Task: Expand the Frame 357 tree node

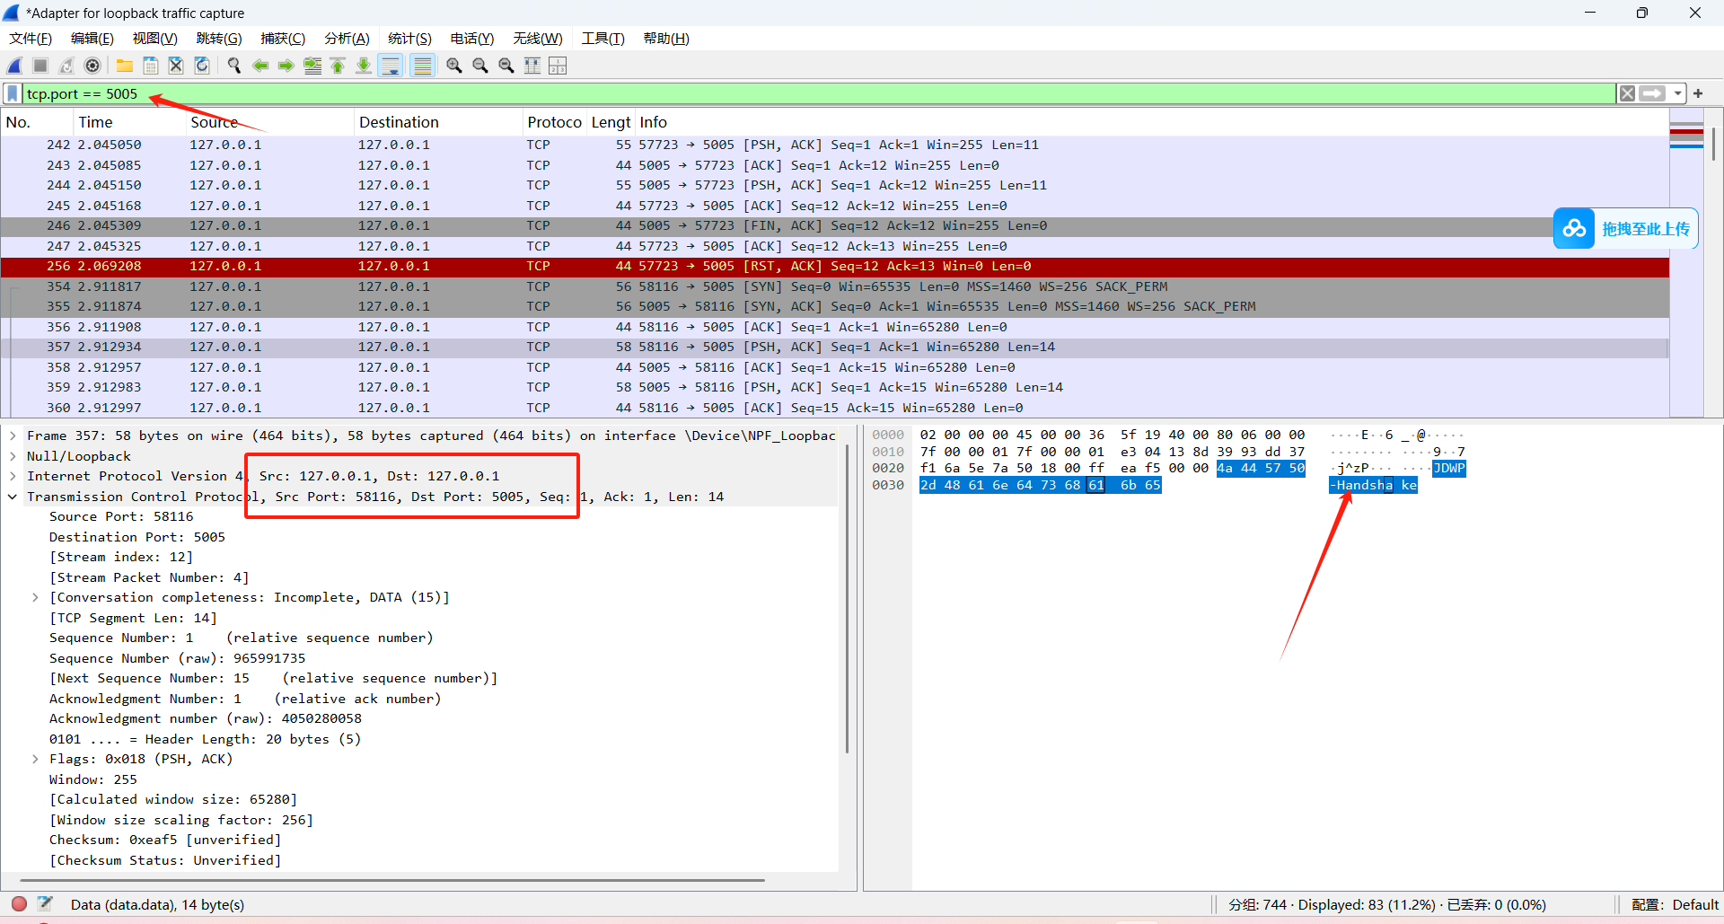Action: coord(13,436)
